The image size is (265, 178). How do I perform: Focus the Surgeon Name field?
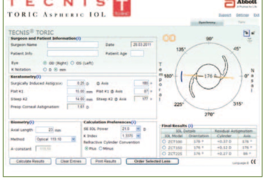pos(73,45)
